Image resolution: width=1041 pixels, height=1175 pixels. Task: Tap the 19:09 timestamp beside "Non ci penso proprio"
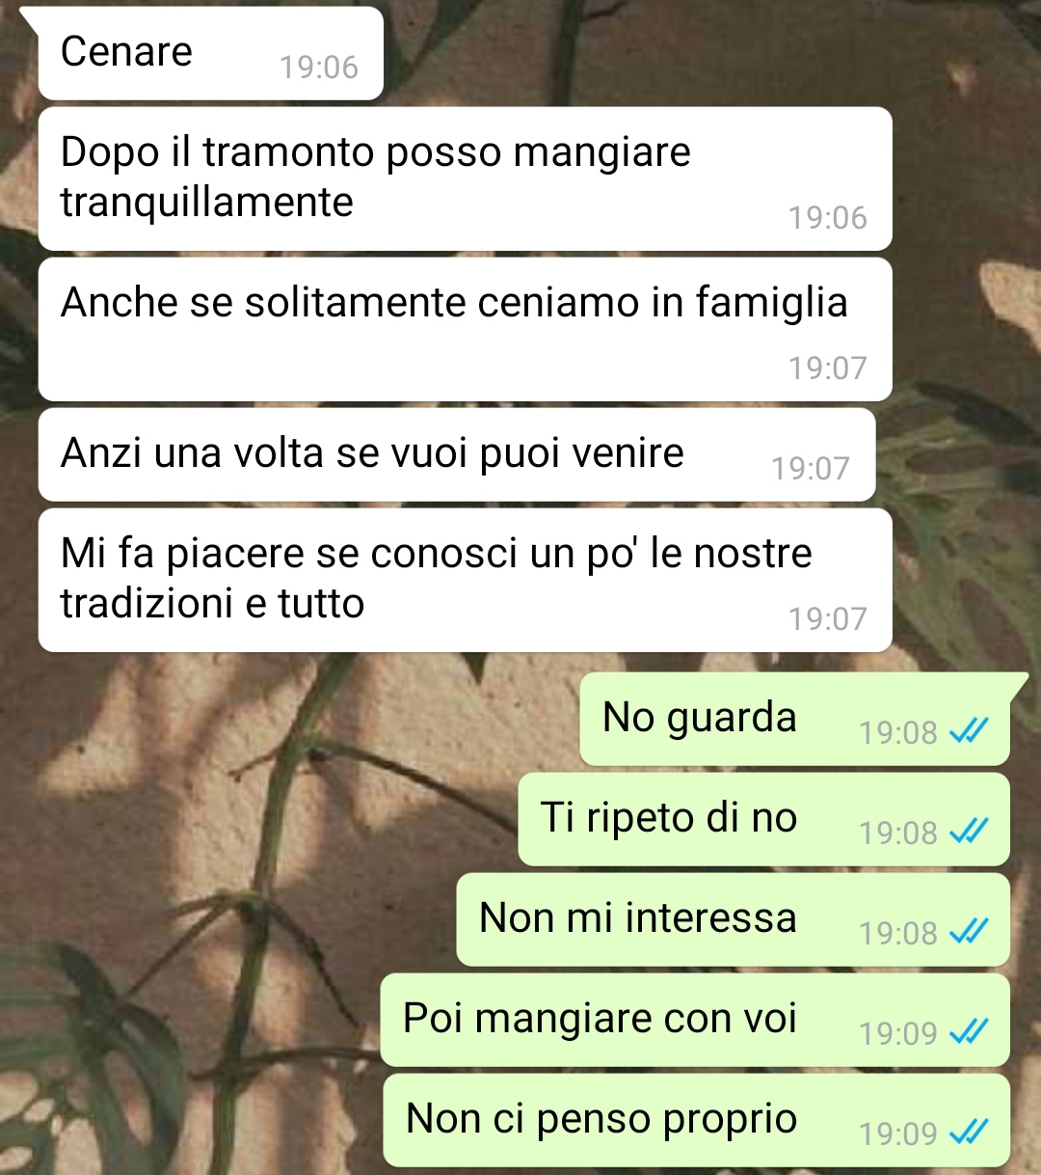pos(898,1134)
